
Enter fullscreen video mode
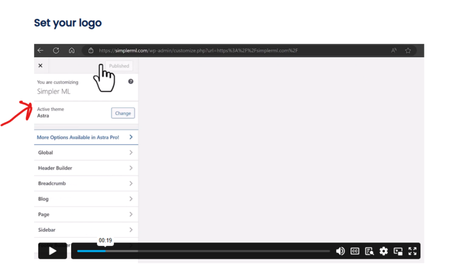point(412,251)
